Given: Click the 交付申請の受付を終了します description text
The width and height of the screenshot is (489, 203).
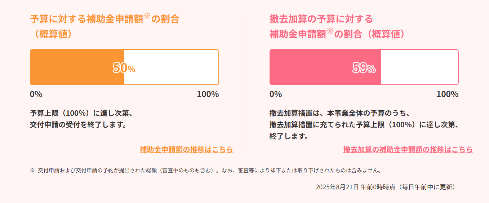Looking at the screenshot, I should pos(78,125).
